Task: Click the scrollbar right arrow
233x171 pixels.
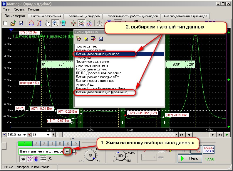Action: [x=176, y=135]
